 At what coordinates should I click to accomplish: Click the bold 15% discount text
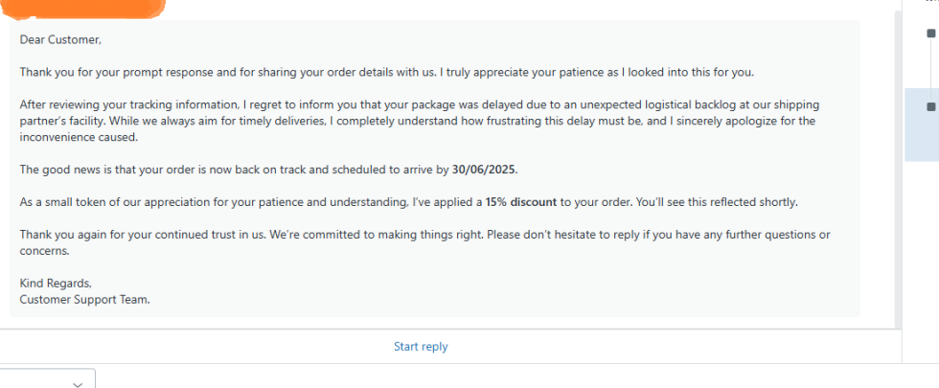coord(520,203)
